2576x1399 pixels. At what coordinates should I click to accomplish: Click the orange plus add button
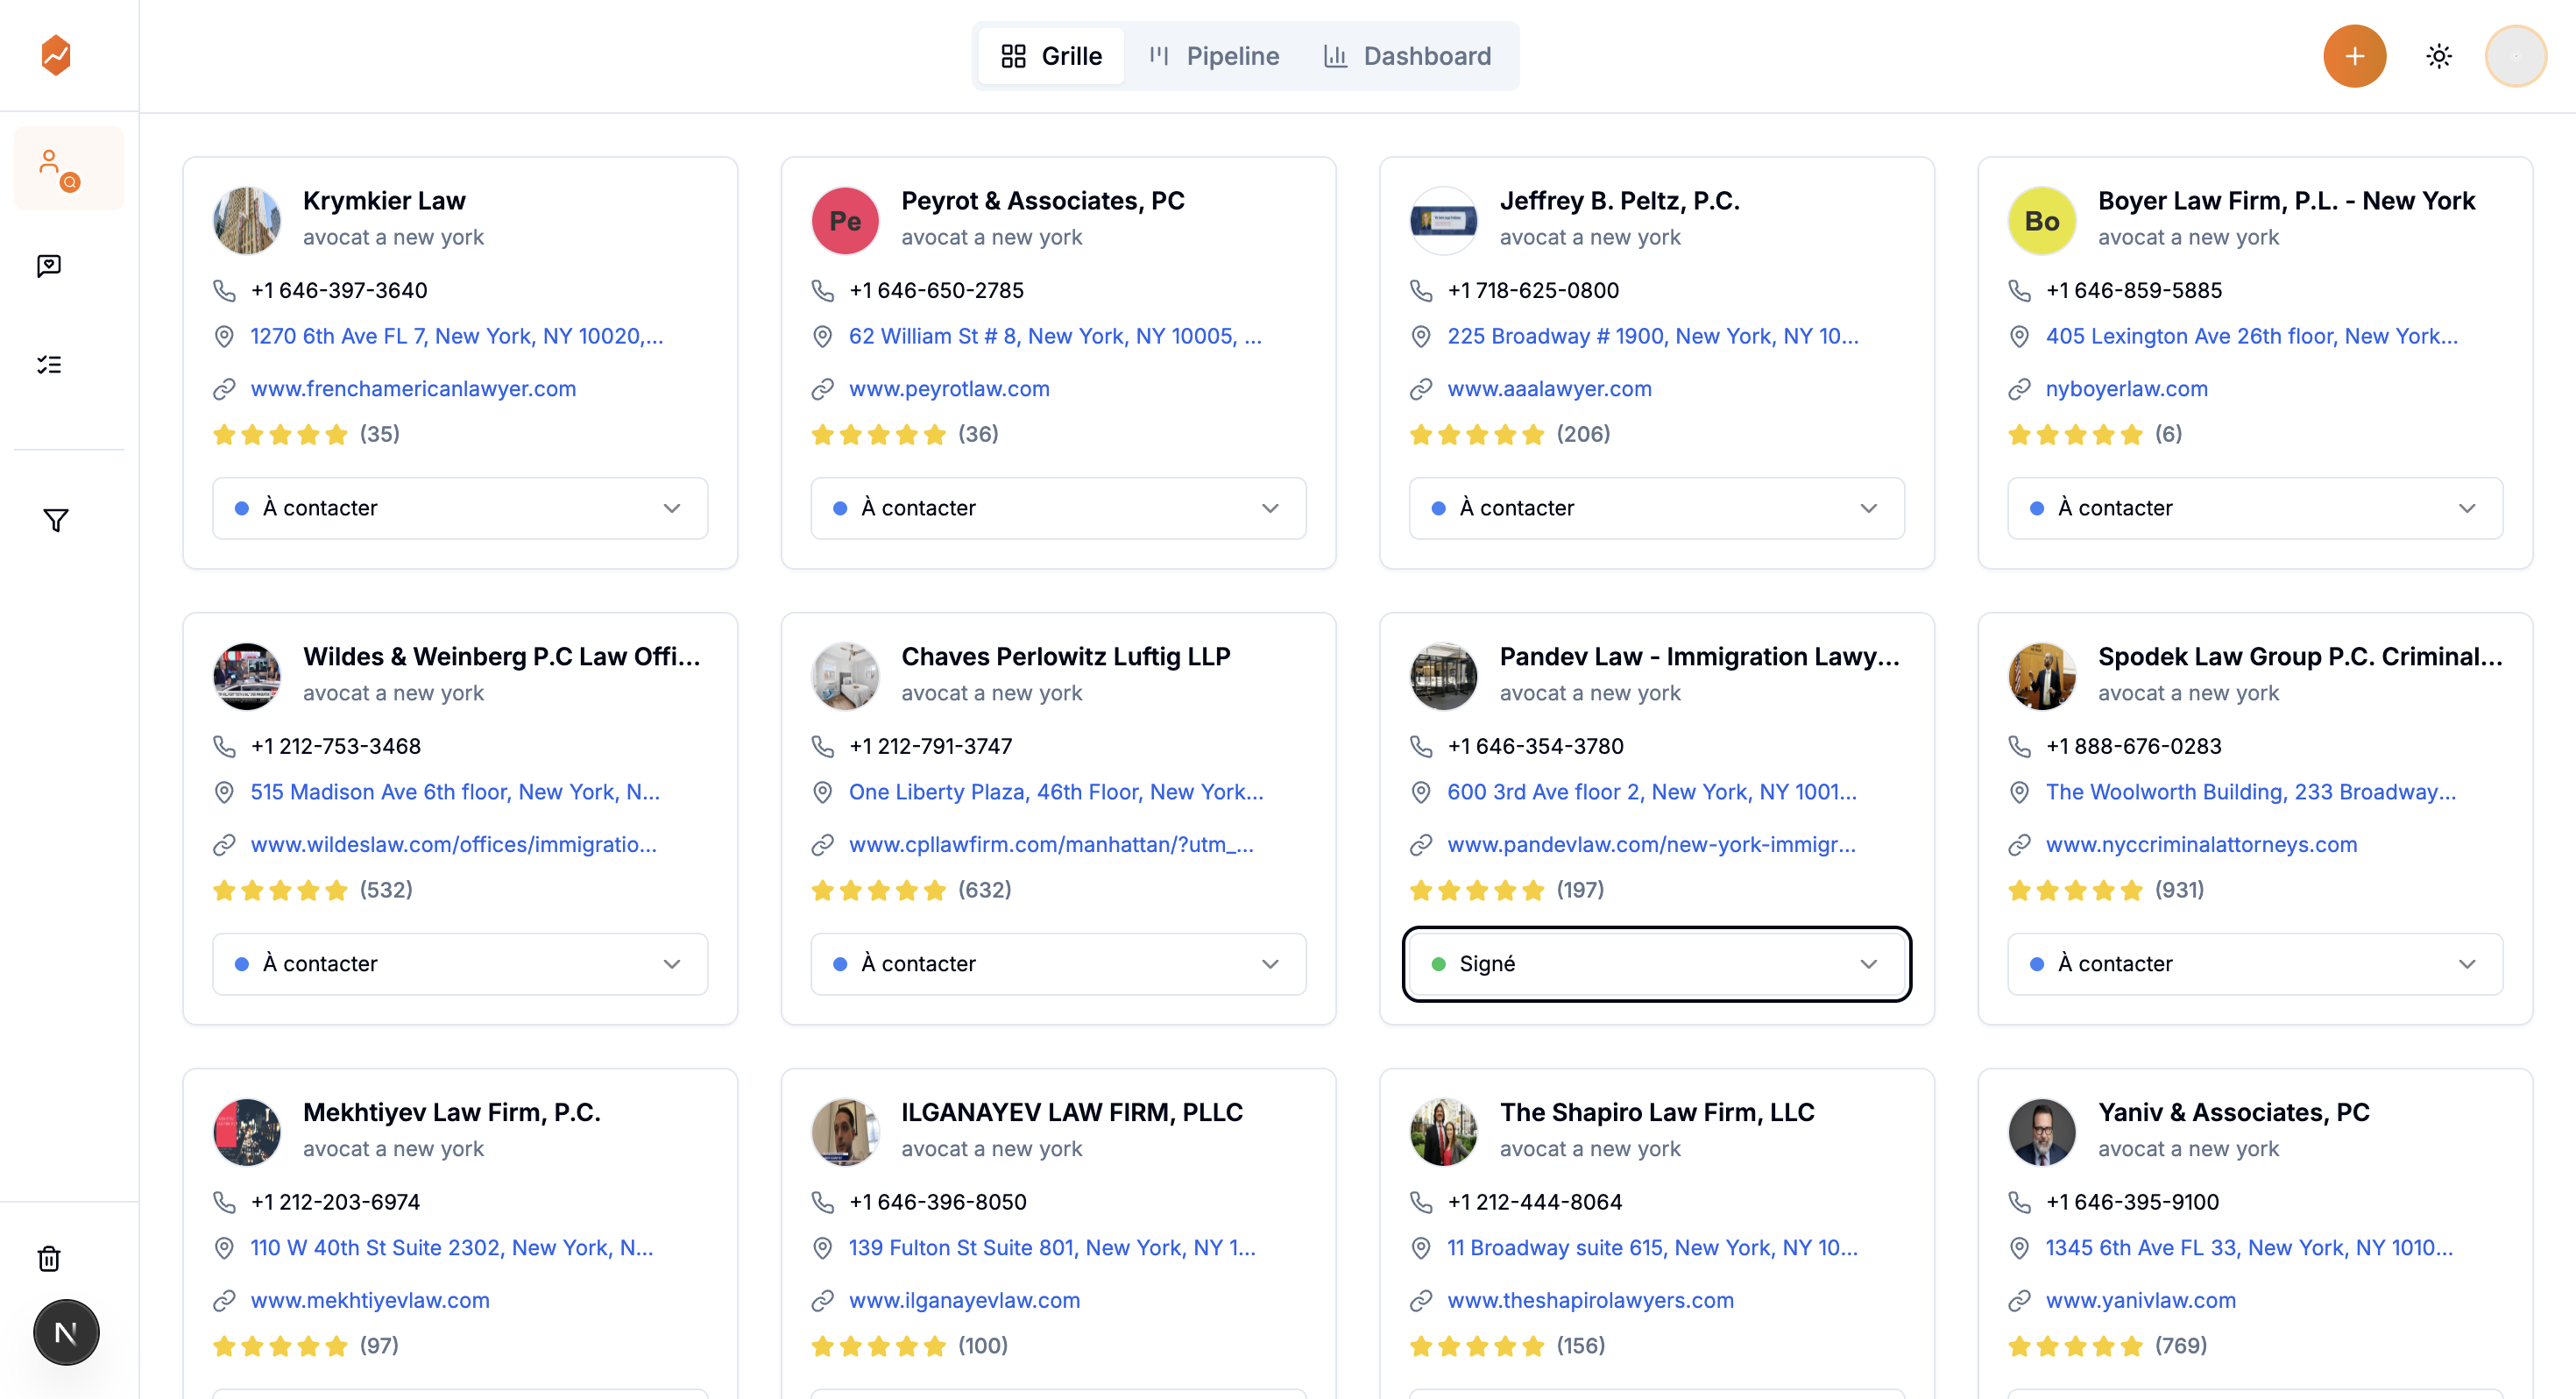click(x=2354, y=56)
